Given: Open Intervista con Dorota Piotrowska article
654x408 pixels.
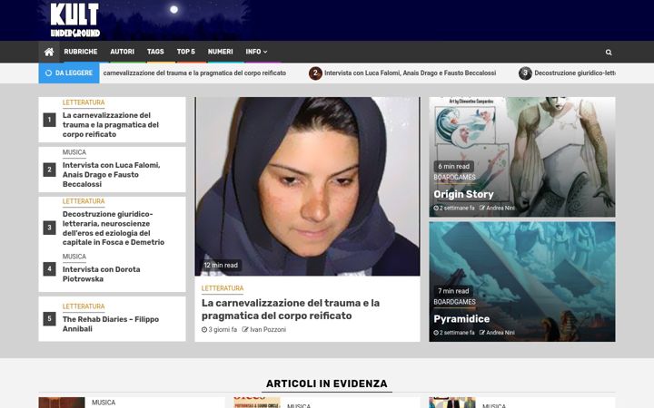Looking at the screenshot, I should (x=102, y=274).
